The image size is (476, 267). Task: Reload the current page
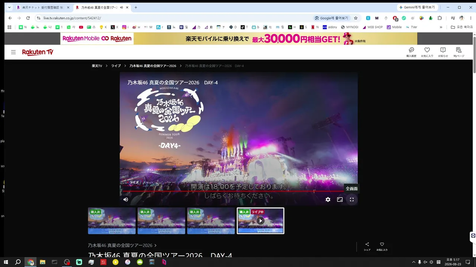click(x=28, y=18)
